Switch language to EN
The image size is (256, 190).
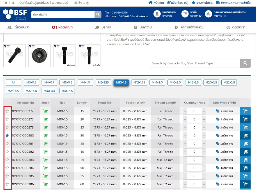pos(13,3)
